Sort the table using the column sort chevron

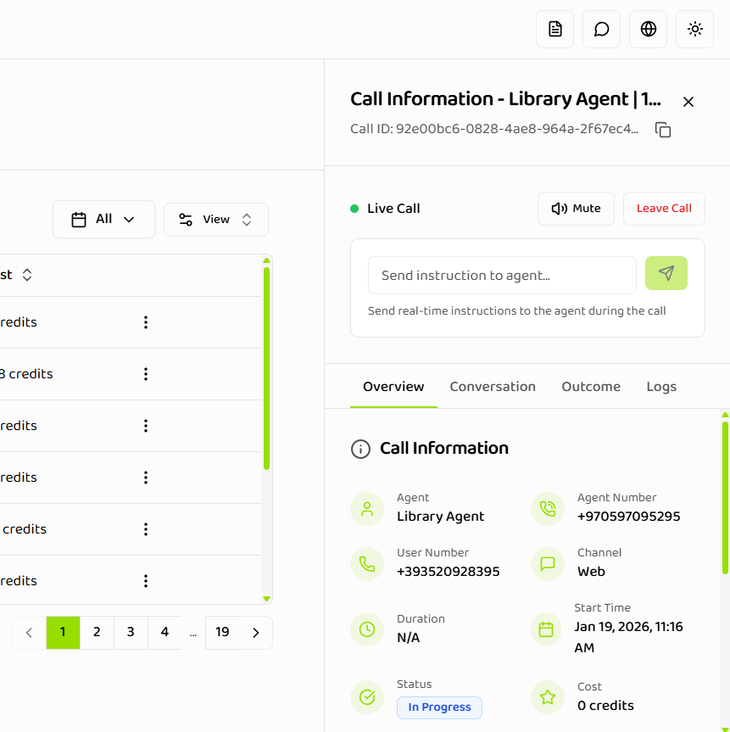point(25,274)
